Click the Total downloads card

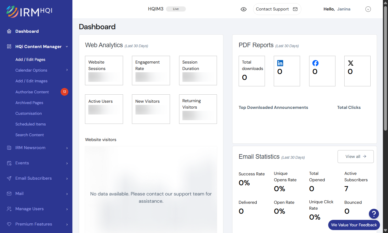pyautogui.click(x=252, y=71)
